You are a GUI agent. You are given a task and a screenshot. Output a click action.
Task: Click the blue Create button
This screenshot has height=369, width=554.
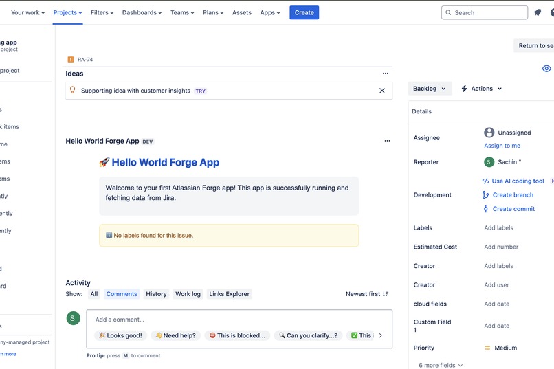(x=304, y=12)
